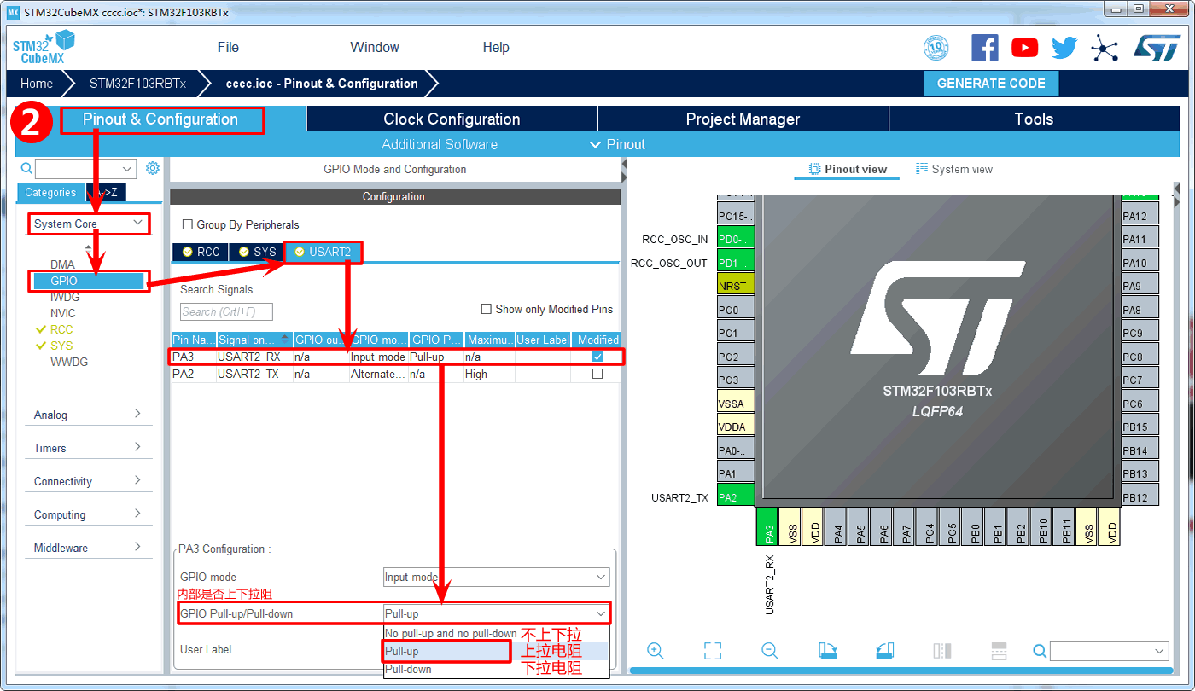The image size is (1195, 691).
Task: Open the File menu
Action: coord(228,48)
